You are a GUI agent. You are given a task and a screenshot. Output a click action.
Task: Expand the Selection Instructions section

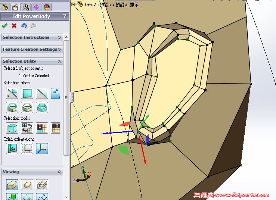tap(32, 37)
